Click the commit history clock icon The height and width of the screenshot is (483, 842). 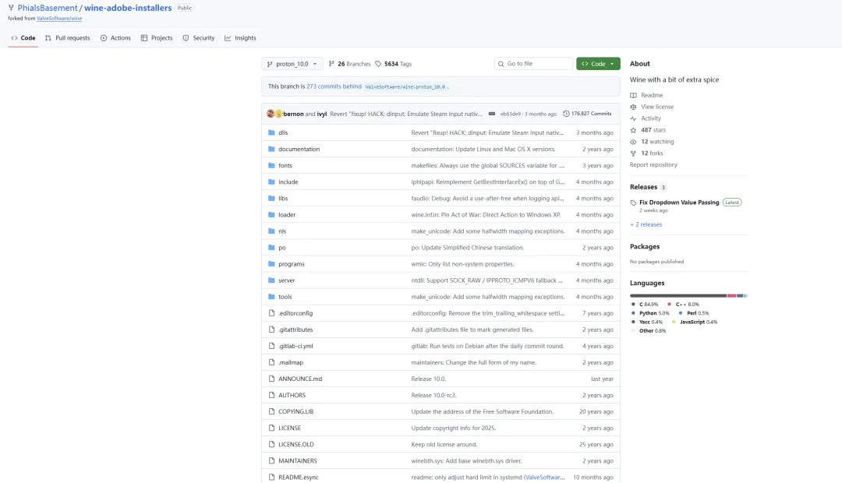tap(566, 114)
